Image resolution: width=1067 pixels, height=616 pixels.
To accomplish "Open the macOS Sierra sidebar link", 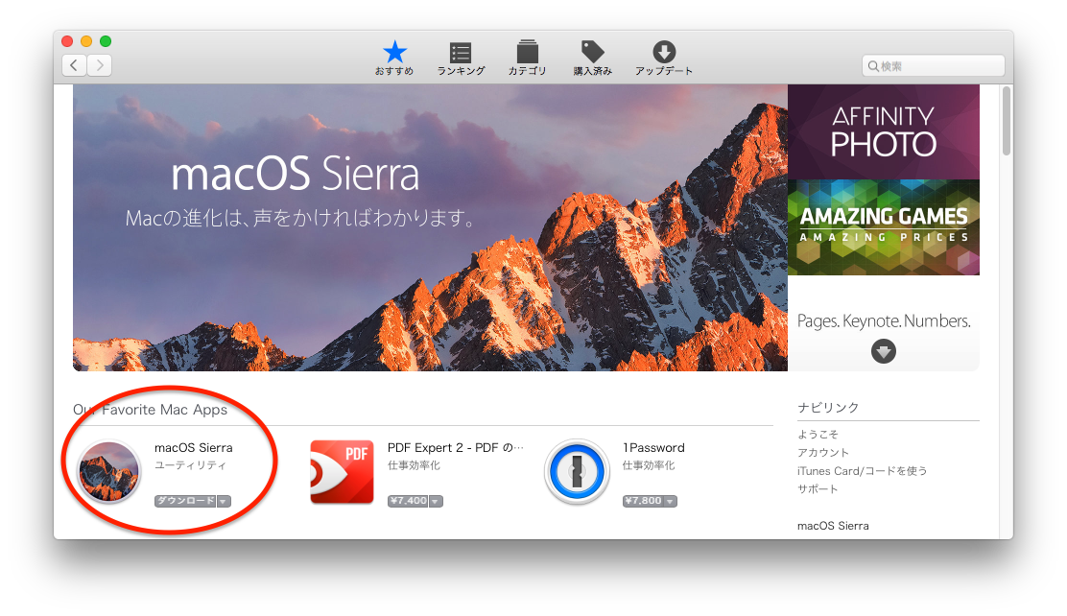I will click(833, 526).
